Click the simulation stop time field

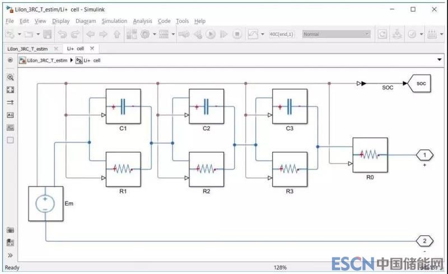tap(282, 34)
